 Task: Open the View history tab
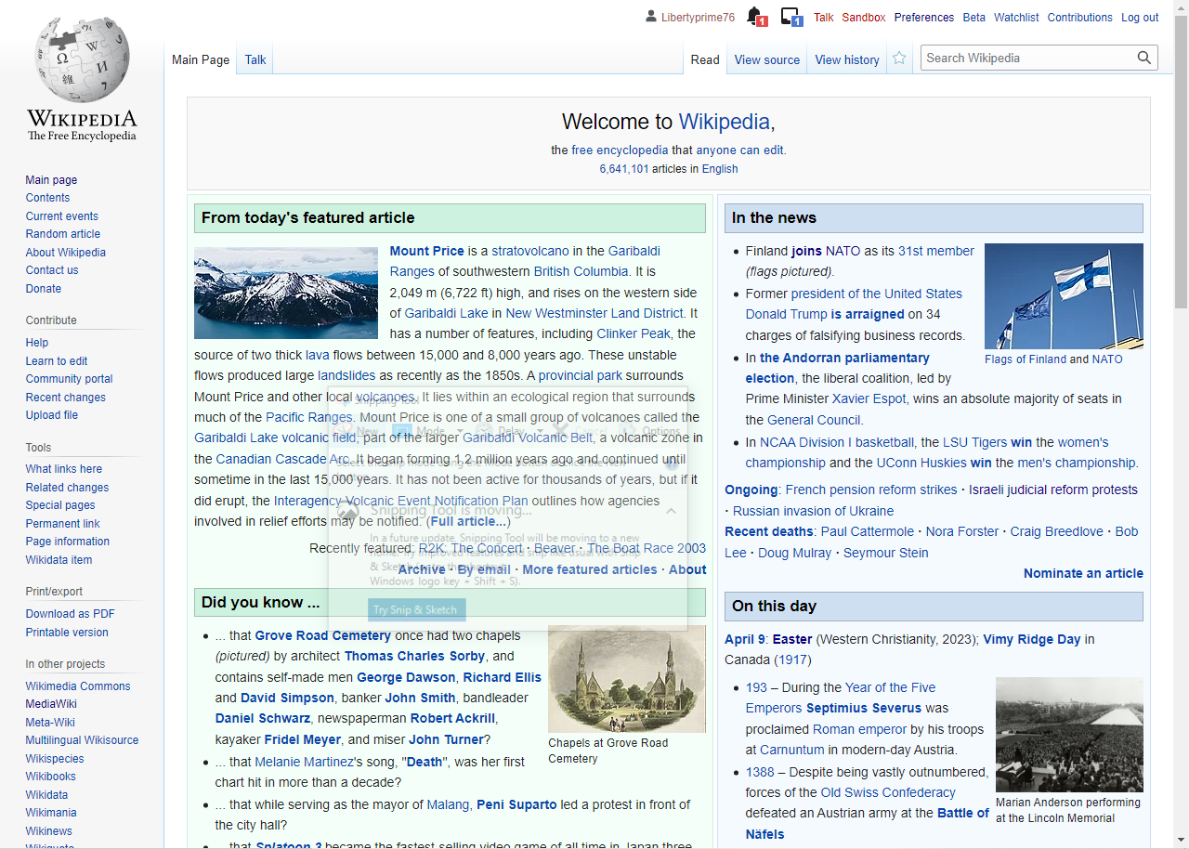[847, 59]
